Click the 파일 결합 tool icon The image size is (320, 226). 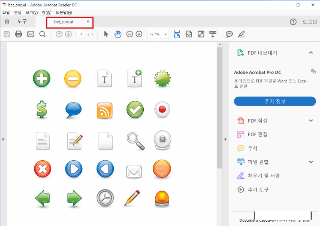click(240, 162)
